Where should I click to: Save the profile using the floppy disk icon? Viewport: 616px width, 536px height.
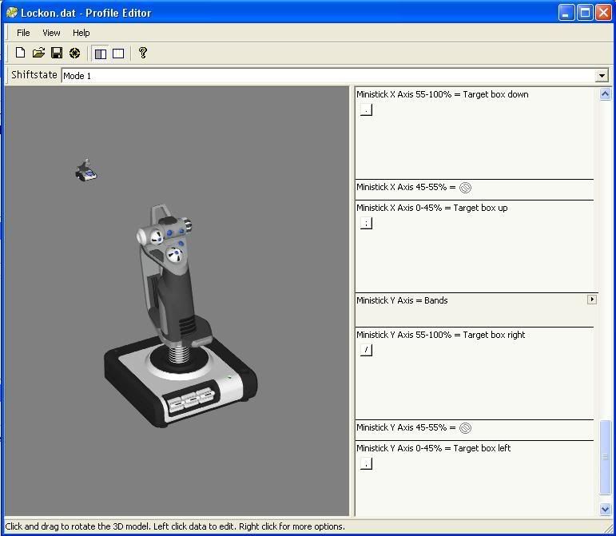click(57, 54)
